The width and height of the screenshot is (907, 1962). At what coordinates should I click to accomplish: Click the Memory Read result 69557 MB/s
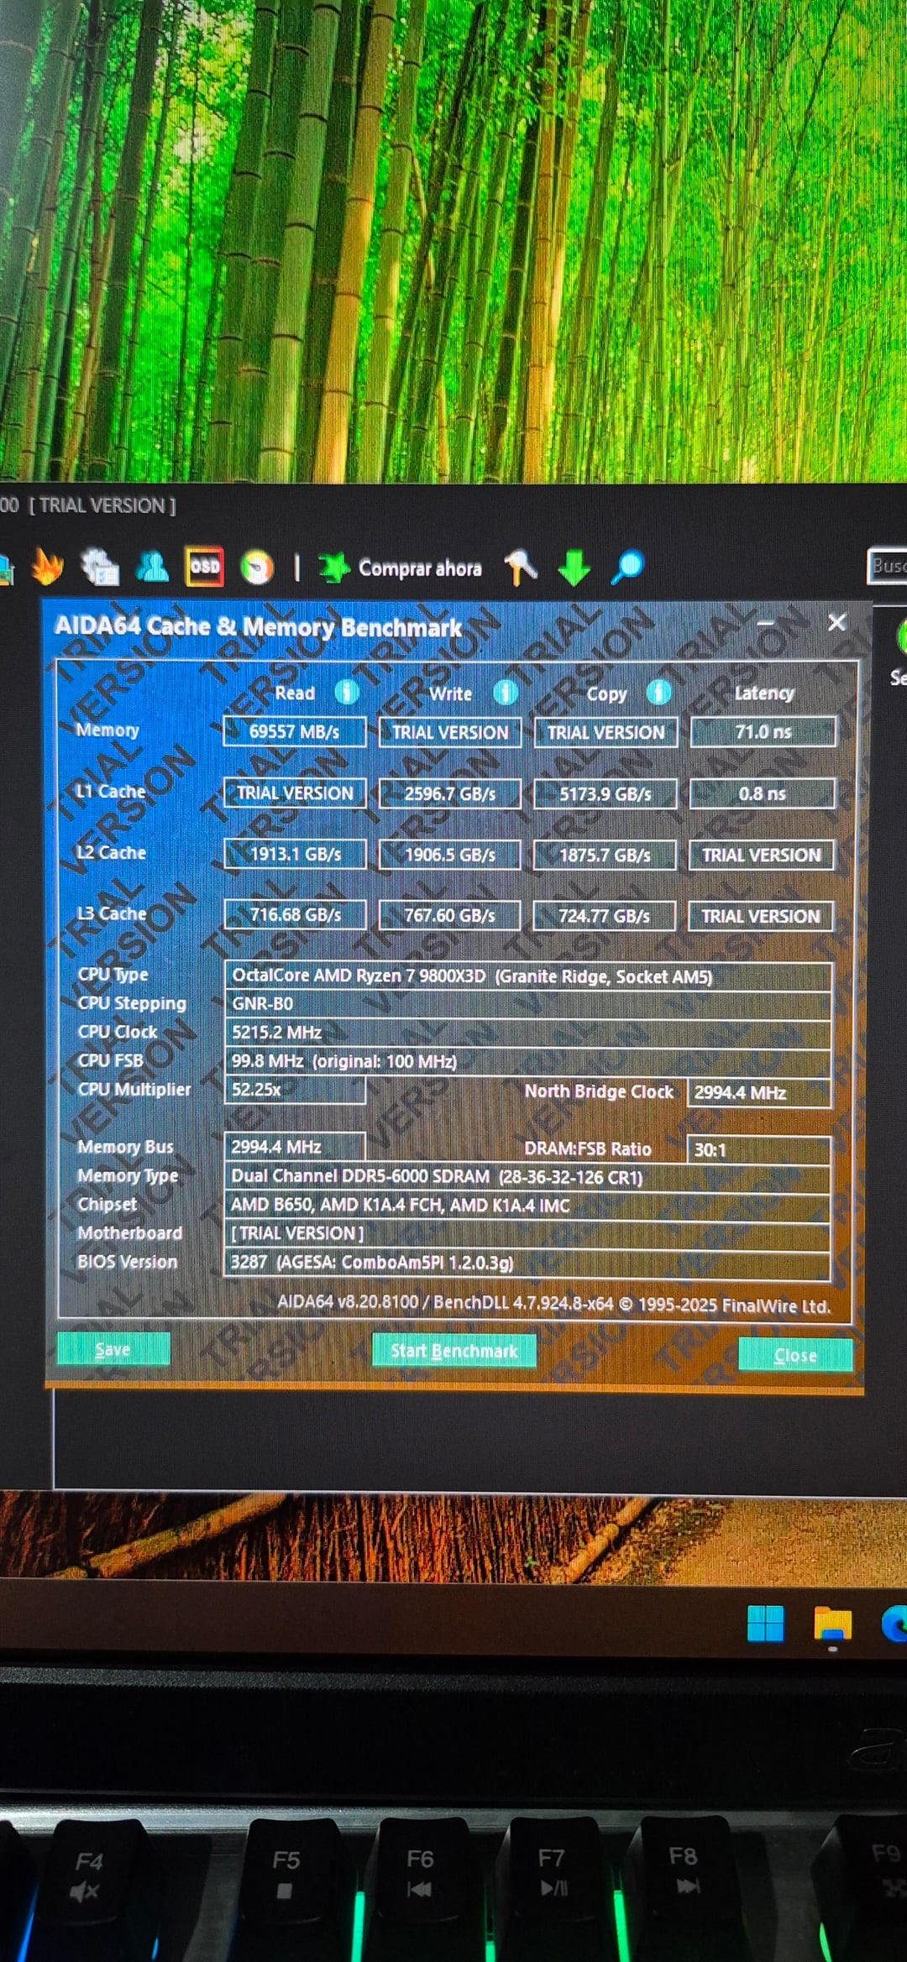pos(295,732)
